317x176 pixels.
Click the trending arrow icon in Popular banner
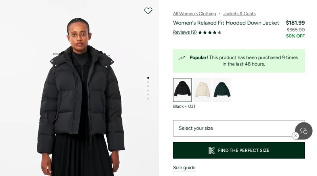click(x=182, y=58)
